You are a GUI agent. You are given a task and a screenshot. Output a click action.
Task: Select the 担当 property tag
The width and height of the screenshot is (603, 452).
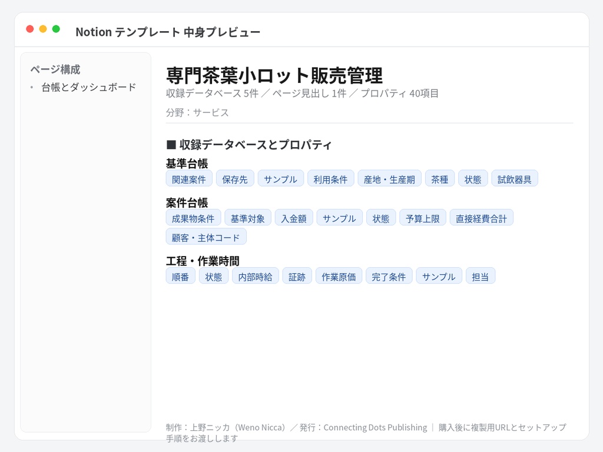pyautogui.click(x=481, y=277)
